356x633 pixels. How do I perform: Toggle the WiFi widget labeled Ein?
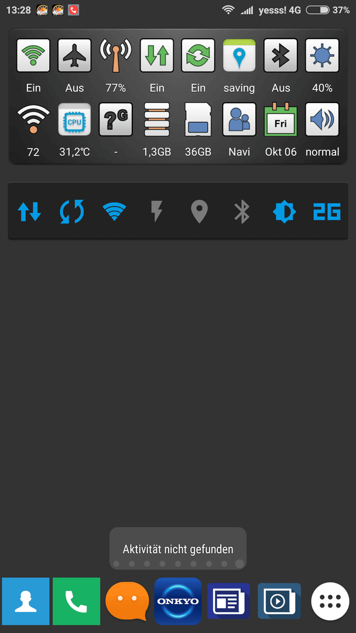coord(33,55)
